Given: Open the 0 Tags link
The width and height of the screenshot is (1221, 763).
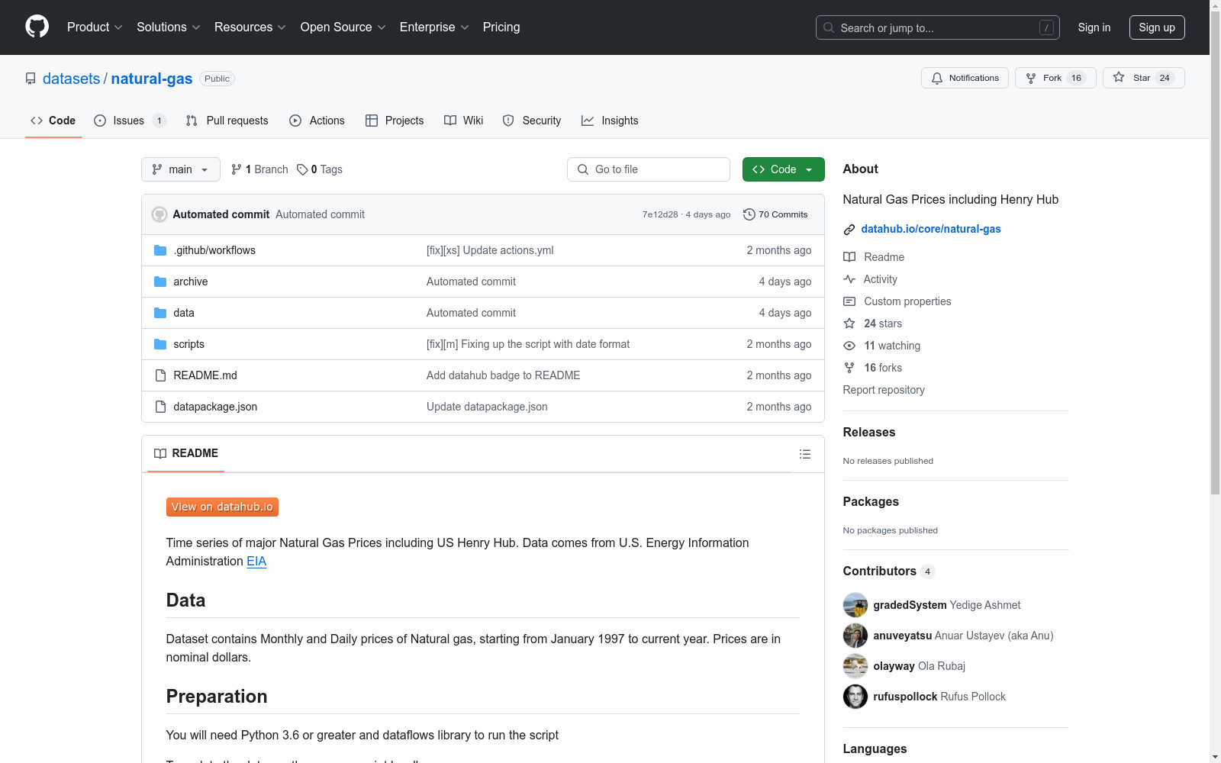Looking at the screenshot, I should point(320,169).
